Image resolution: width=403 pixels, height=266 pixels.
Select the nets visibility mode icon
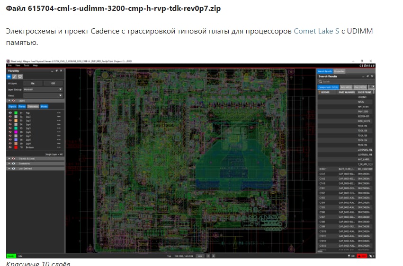pos(14,77)
